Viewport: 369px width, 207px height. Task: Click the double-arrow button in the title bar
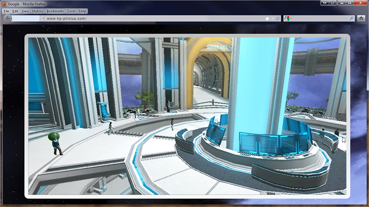tap(324, 3)
